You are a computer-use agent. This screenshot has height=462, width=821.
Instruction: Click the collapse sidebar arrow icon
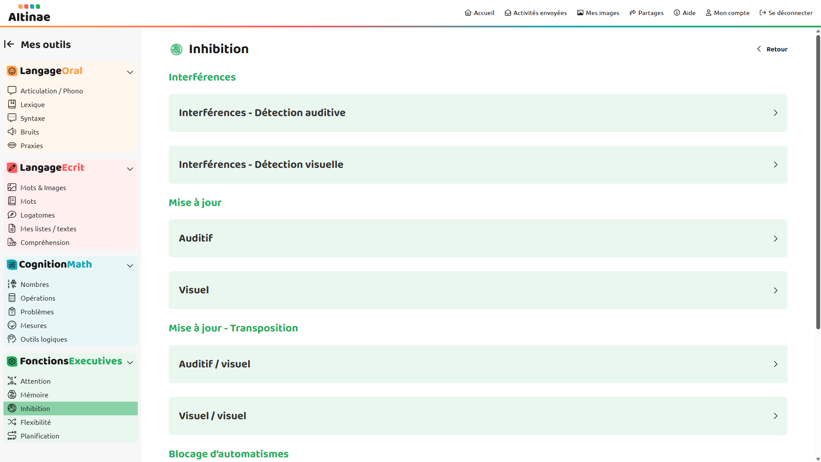[9, 44]
